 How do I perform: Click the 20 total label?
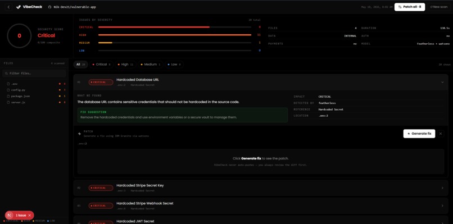tap(255, 20)
